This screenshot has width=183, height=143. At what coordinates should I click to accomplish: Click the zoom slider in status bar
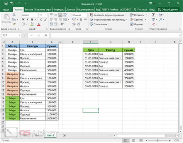[x=158, y=140]
